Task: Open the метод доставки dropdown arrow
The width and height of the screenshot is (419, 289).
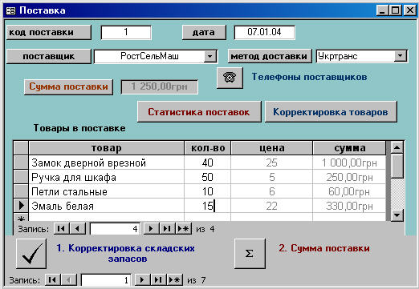Action: tap(401, 56)
